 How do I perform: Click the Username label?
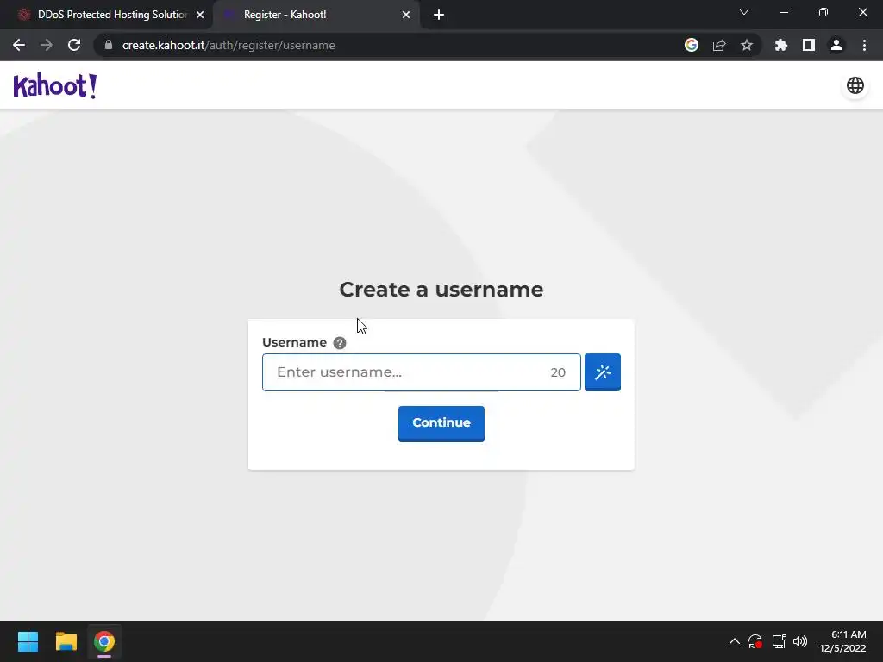[294, 342]
